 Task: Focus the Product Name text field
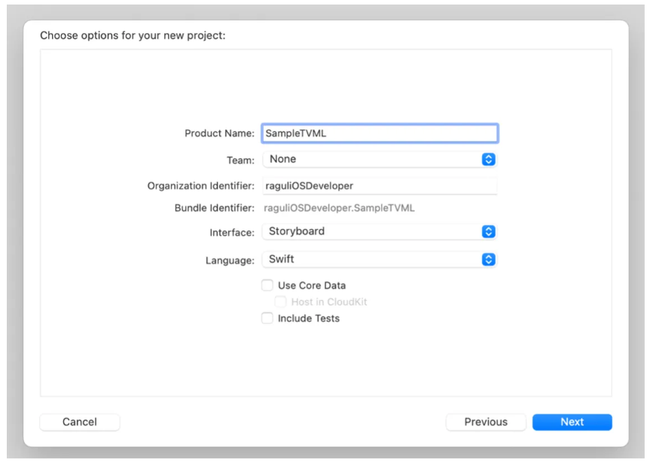pos(380,133)
